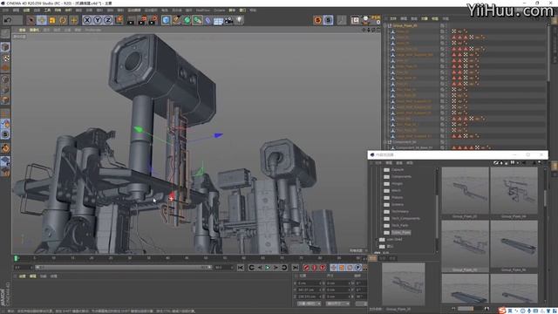Toggle scale keyframe recording

point(342,268)
